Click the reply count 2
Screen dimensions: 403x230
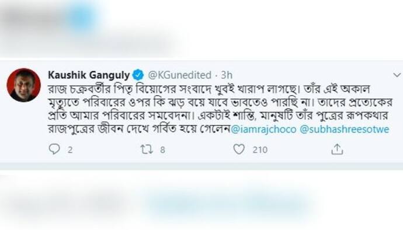(70, 150)
